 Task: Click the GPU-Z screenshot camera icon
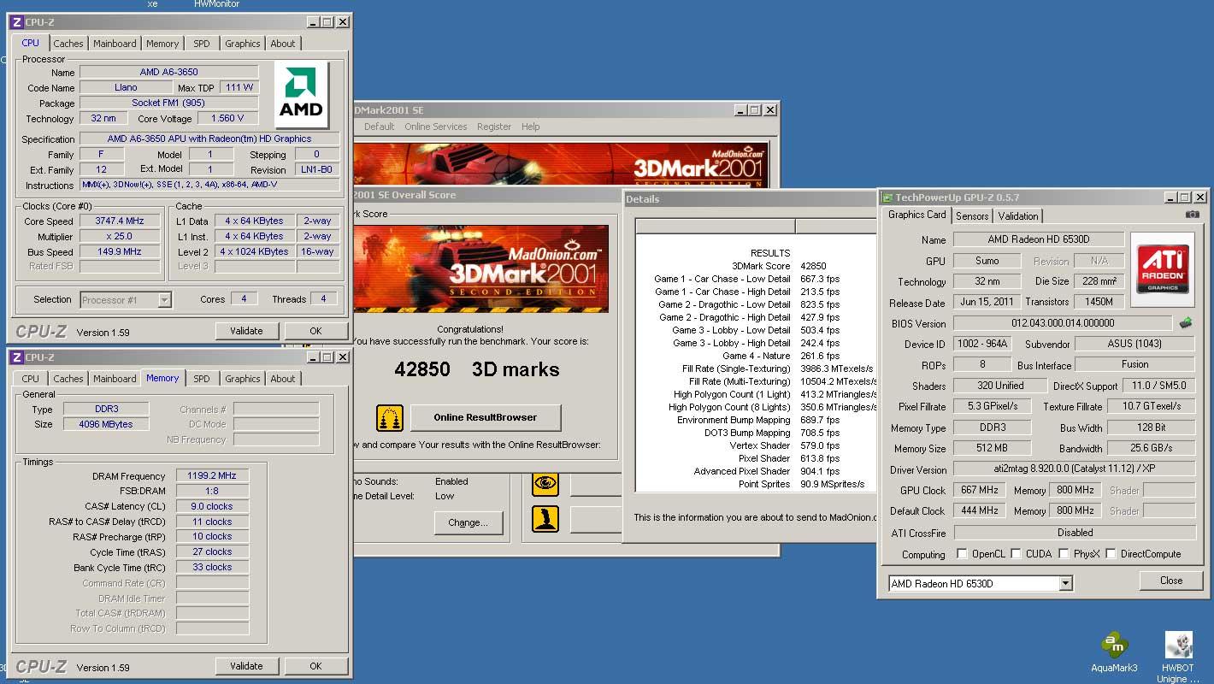click(x=1192, y=215)
